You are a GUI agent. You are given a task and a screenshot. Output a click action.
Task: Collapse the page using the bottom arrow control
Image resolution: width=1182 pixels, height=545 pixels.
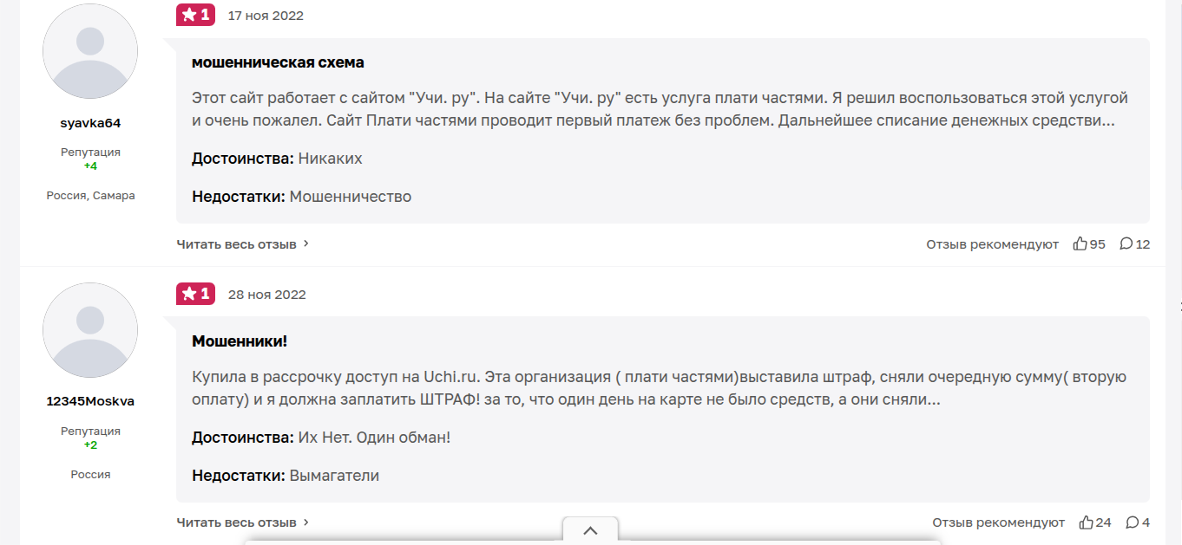(x=591, y=529)
